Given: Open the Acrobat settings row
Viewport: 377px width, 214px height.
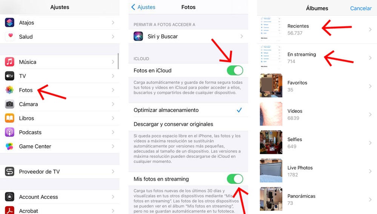Looking at the screenshot, I should click(60, 209).
